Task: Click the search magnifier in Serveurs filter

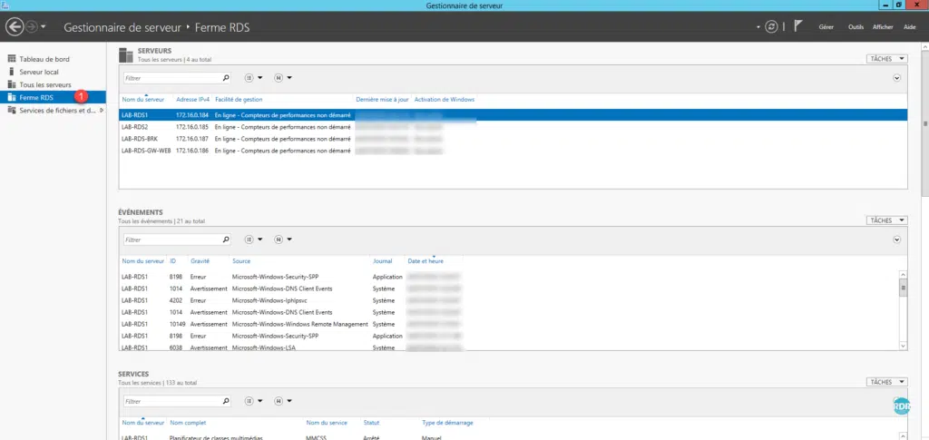Action: pos(226,78)
